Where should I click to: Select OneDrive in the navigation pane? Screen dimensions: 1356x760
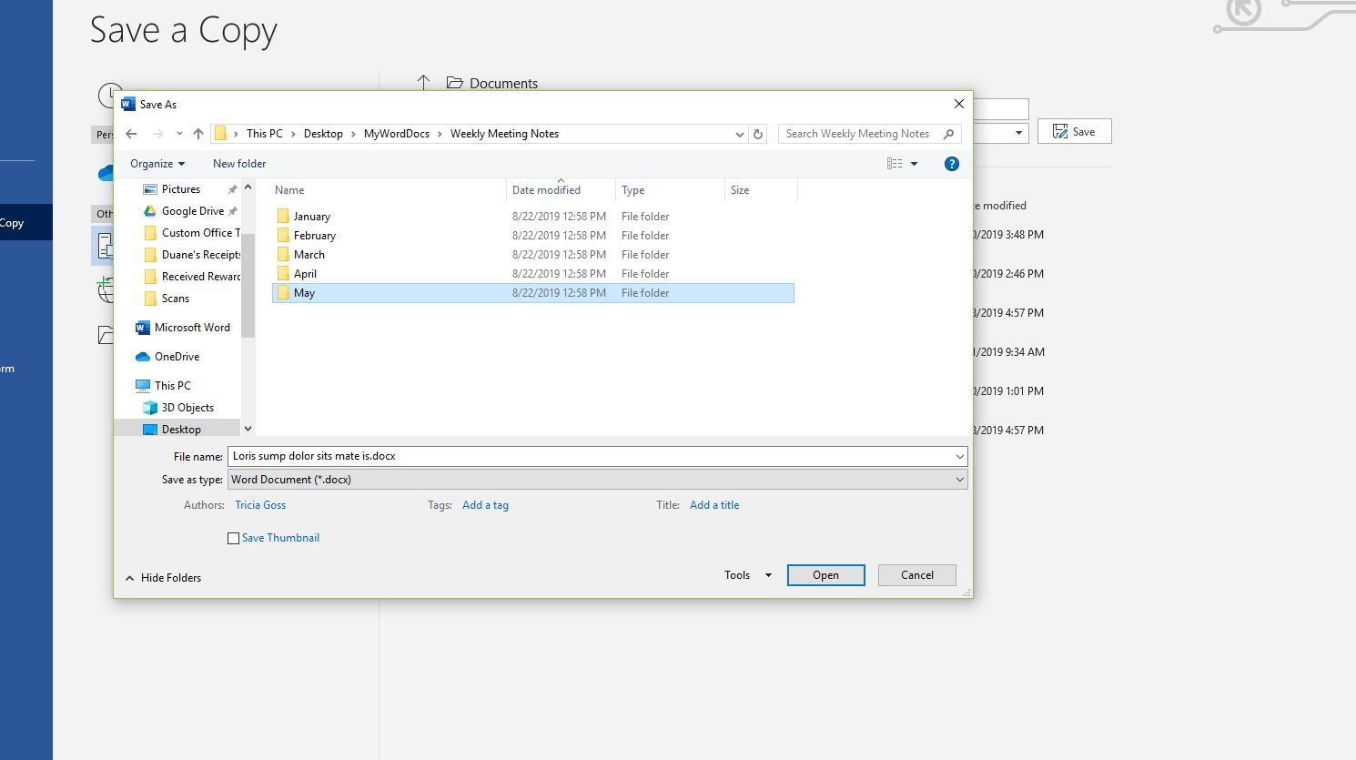coord(167,357)
